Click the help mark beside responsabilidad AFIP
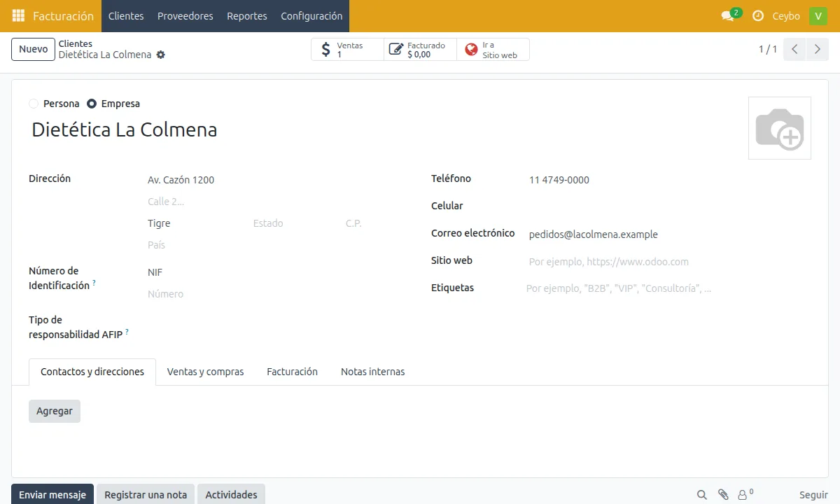Image resolution: width=840 pixels, height=504 pixels. pos(127,332)
